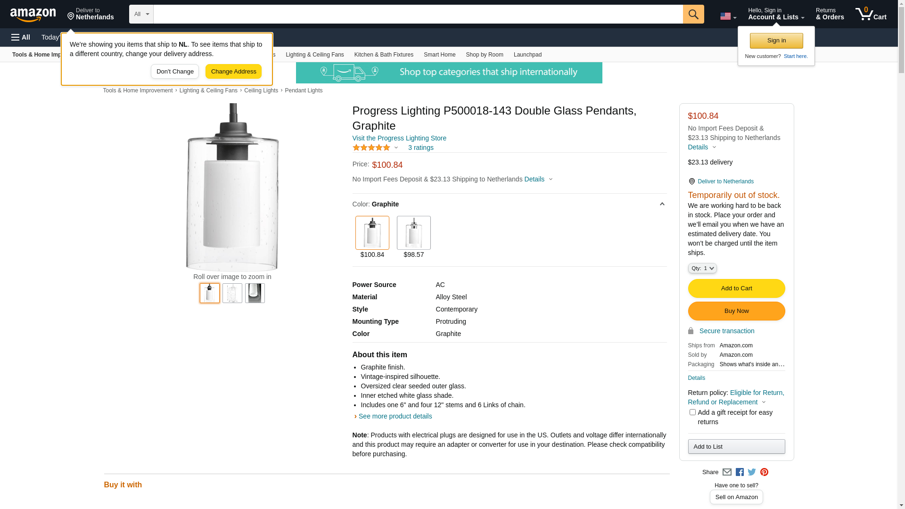905x509 pixels.
Task: Check the gift receipt checkbox
Action: (692, 412)
